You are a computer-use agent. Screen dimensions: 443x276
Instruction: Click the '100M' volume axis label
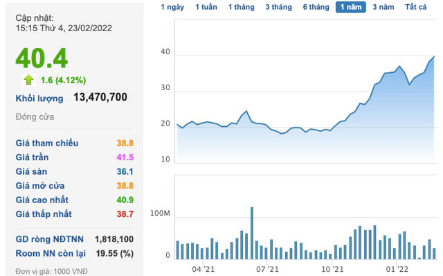(x=160, y=213)
